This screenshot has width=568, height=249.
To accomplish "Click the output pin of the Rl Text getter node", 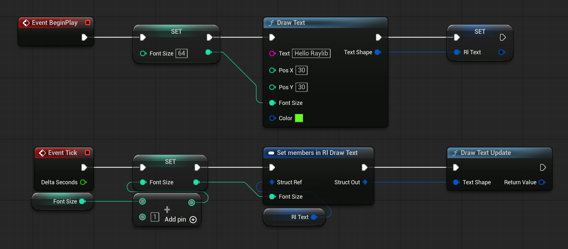I will pos(314,217).
